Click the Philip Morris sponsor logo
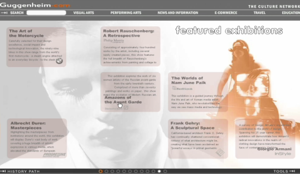The width and height of the screenshot is (300, 174). pyautogui.click(x=114, y=41)
